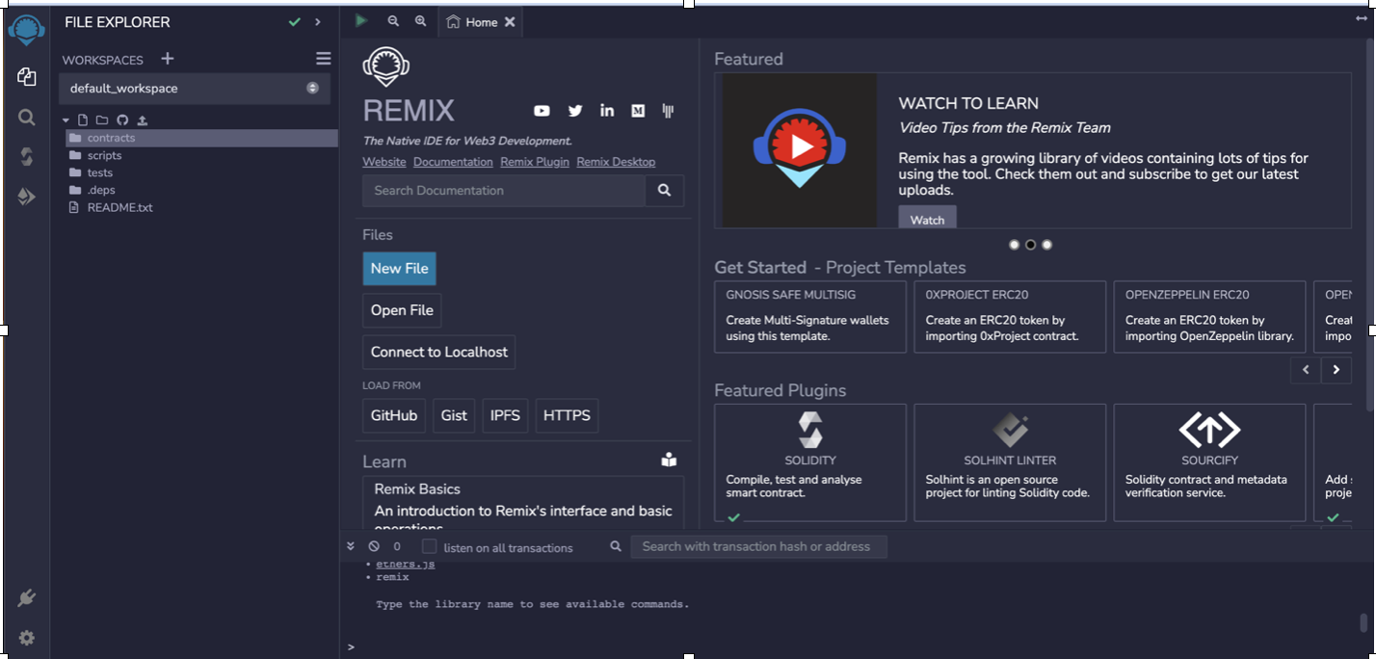This screenshot has height=659, width=1376.
Task: Load from GitHub button
Action: click(394, 415)
